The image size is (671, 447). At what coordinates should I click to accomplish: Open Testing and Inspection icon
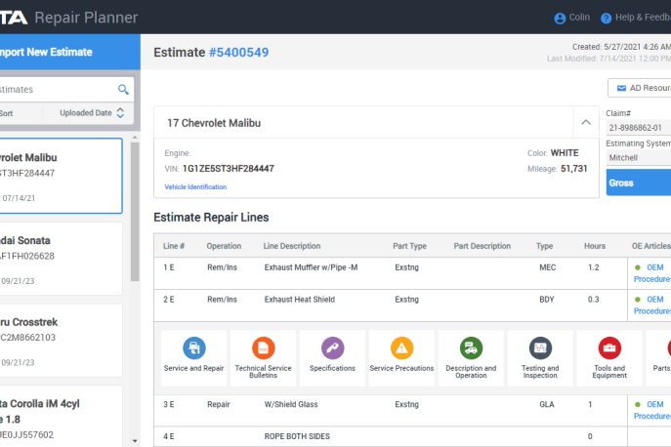[x=540, y=348]
